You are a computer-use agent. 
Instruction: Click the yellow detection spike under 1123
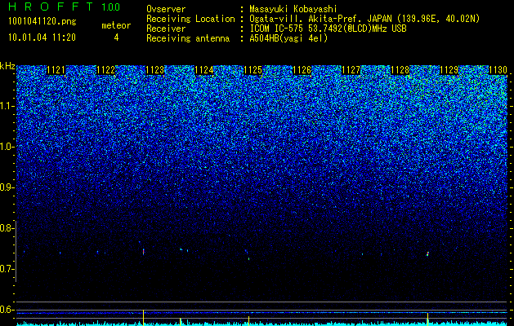143,317
